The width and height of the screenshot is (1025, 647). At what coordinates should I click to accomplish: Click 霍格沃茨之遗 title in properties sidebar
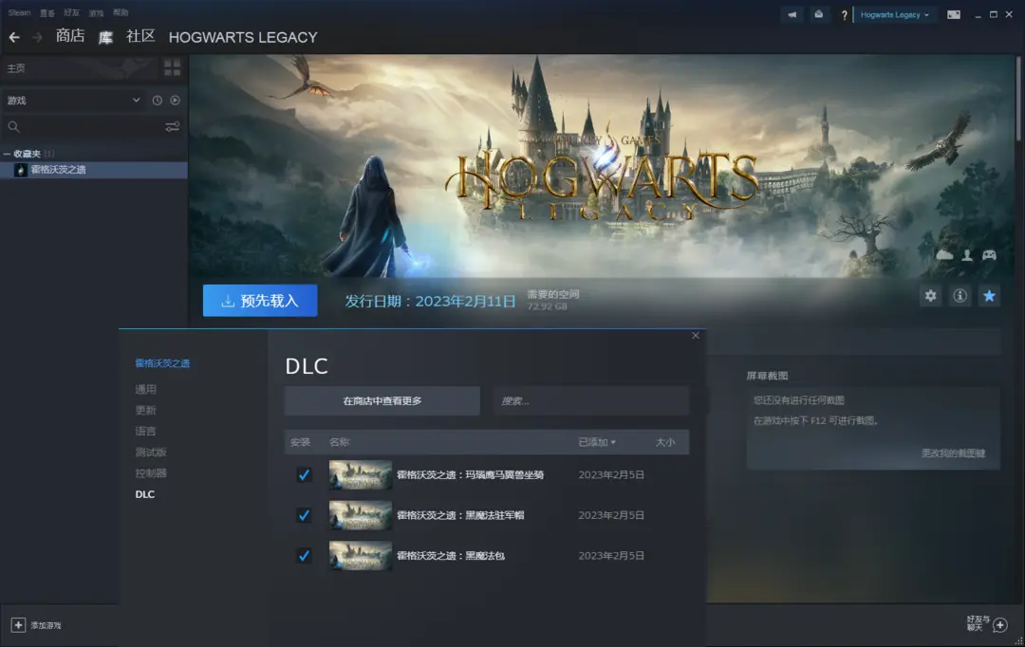coord(162,363)
